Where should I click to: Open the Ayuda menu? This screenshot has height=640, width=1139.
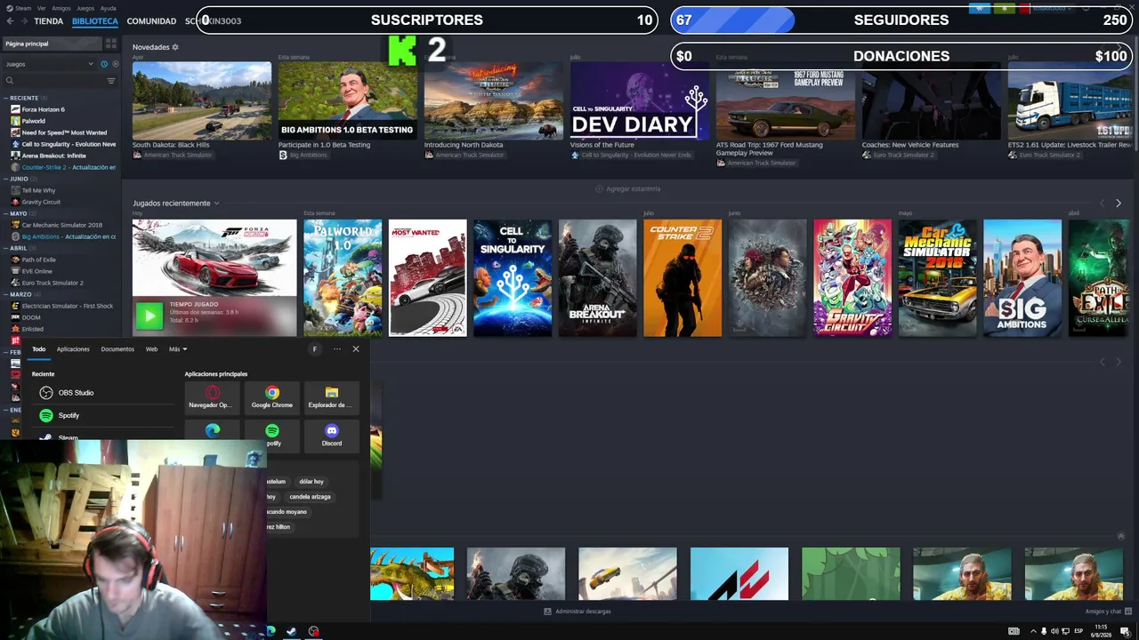(109, 8)
